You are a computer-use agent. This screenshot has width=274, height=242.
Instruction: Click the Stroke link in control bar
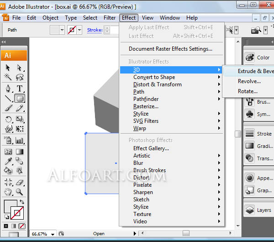coord(95,30)
